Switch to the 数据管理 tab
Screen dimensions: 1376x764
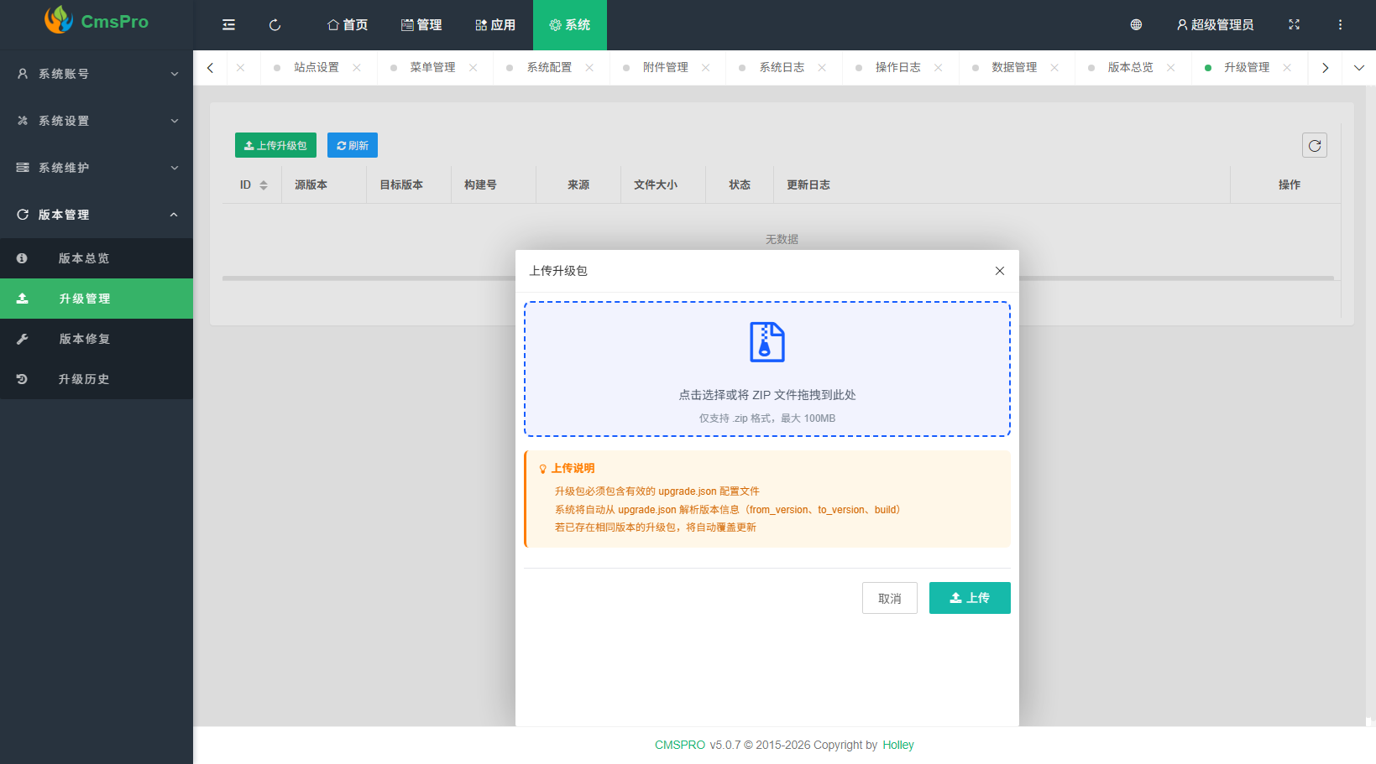tap(1014, 68)
